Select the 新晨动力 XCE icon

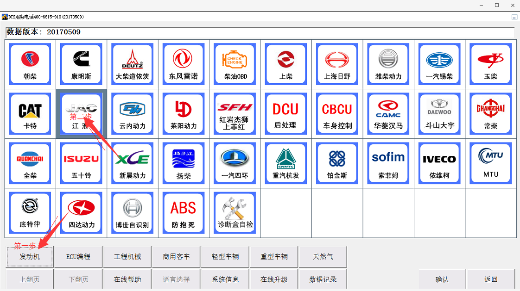[x=133, y=163]
